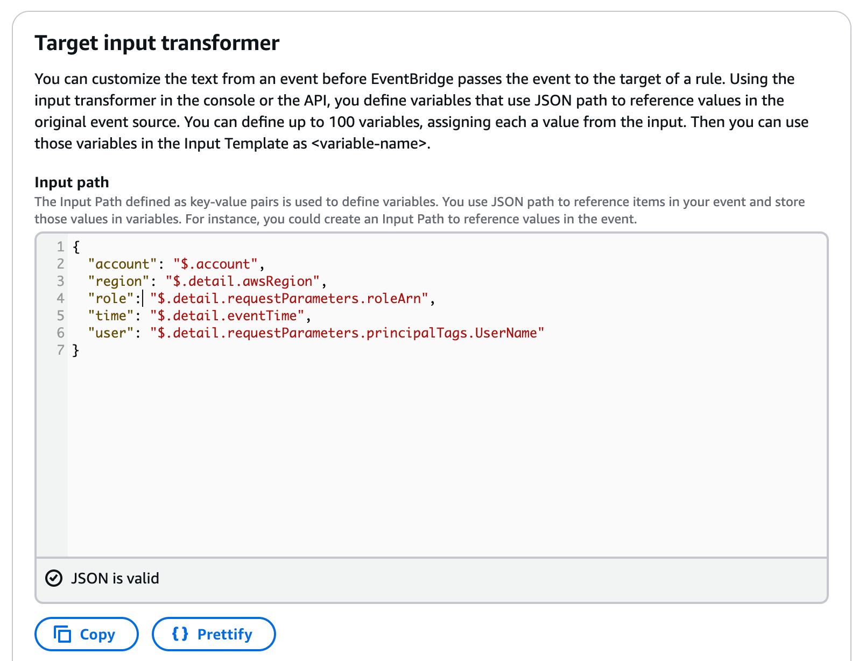The image size is (859, 661).
Task: Click line number 7 in the gutter
Action: (60, 350)
